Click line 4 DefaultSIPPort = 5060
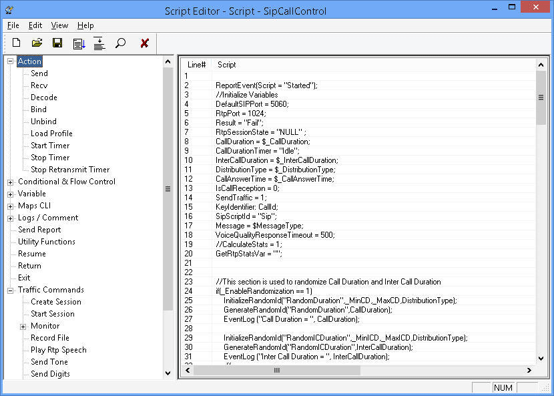 coord(252,104)
